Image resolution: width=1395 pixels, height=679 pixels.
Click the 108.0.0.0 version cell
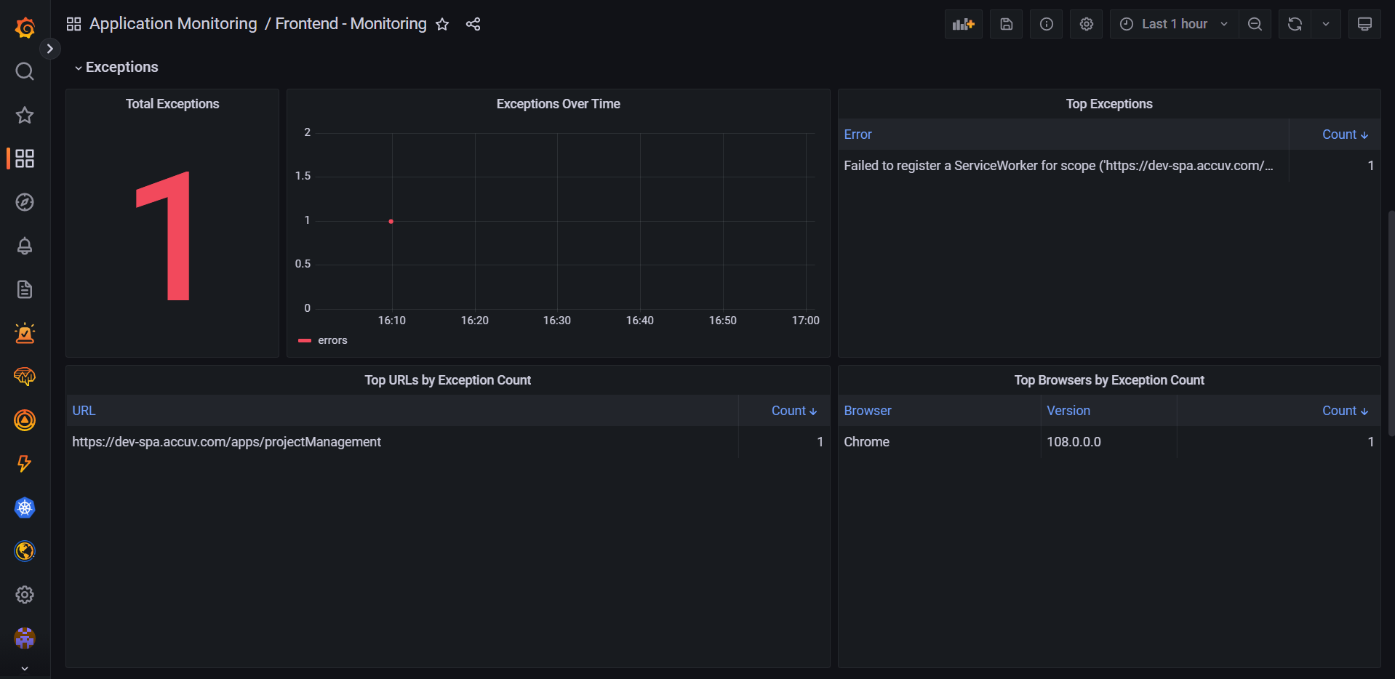coord(1074,442)
